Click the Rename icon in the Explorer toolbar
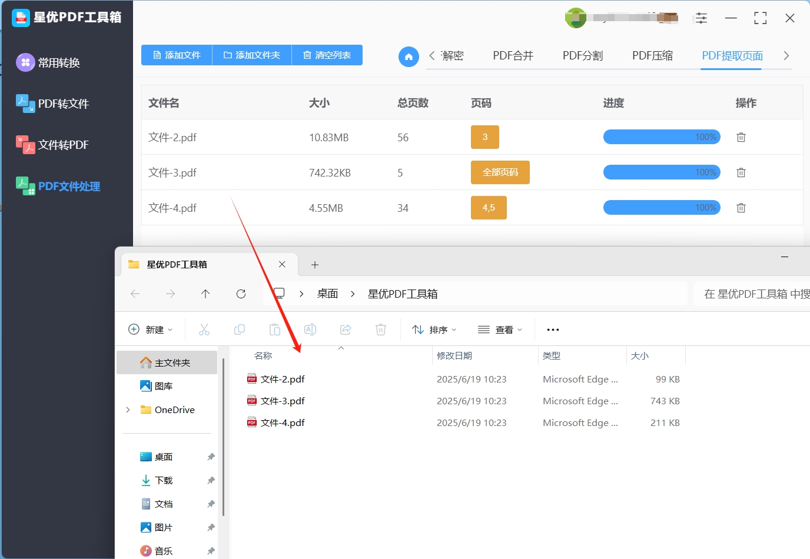 click(310, 330)
